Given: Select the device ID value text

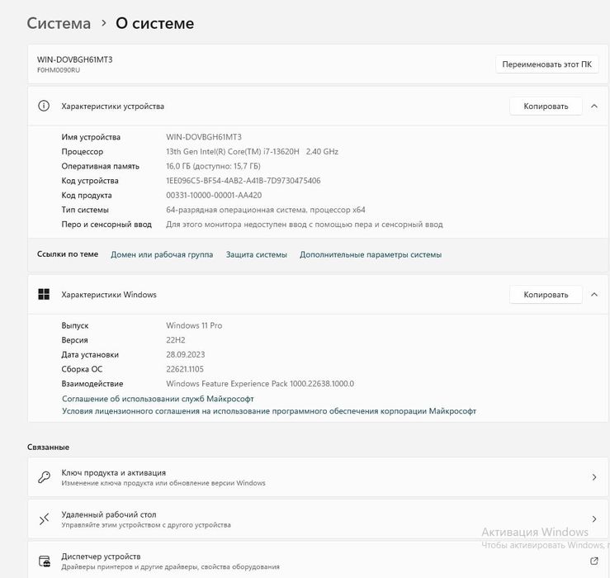Looking at the screenshot, I should (x=244, y=181).
